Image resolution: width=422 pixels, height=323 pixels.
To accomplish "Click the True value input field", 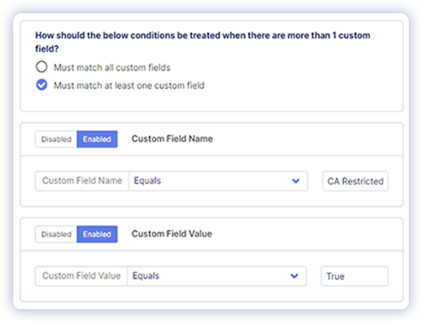I will tap(355, 276).
